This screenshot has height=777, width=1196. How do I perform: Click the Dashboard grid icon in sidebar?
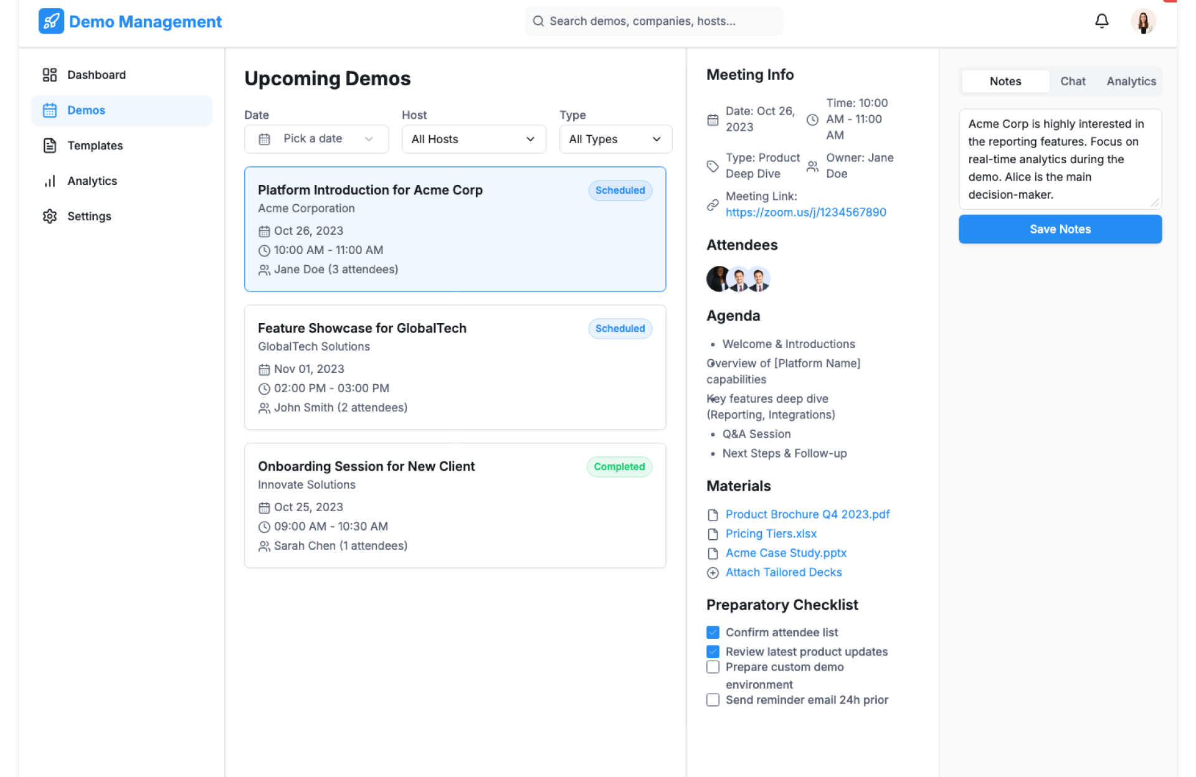(x=50, y=75)
